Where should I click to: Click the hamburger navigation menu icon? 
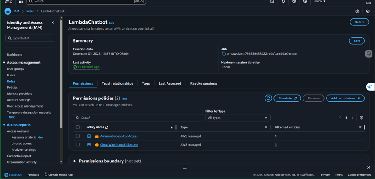(8, 12)
